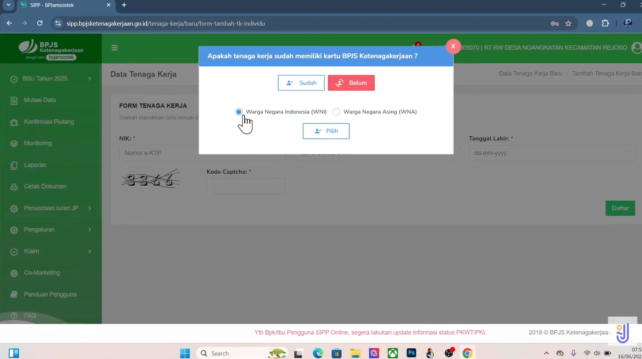Expand the Penundaan Iuran JP submenu
The image size is (642, 359).
tap(51, 208)
